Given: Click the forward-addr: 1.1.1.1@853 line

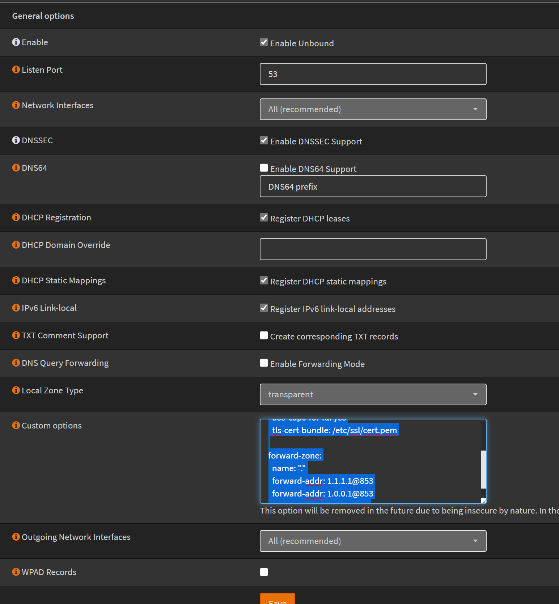Looking at the screenshot, I should click(322, 481).
